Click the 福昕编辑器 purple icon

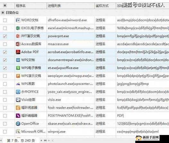pos(18,116)
